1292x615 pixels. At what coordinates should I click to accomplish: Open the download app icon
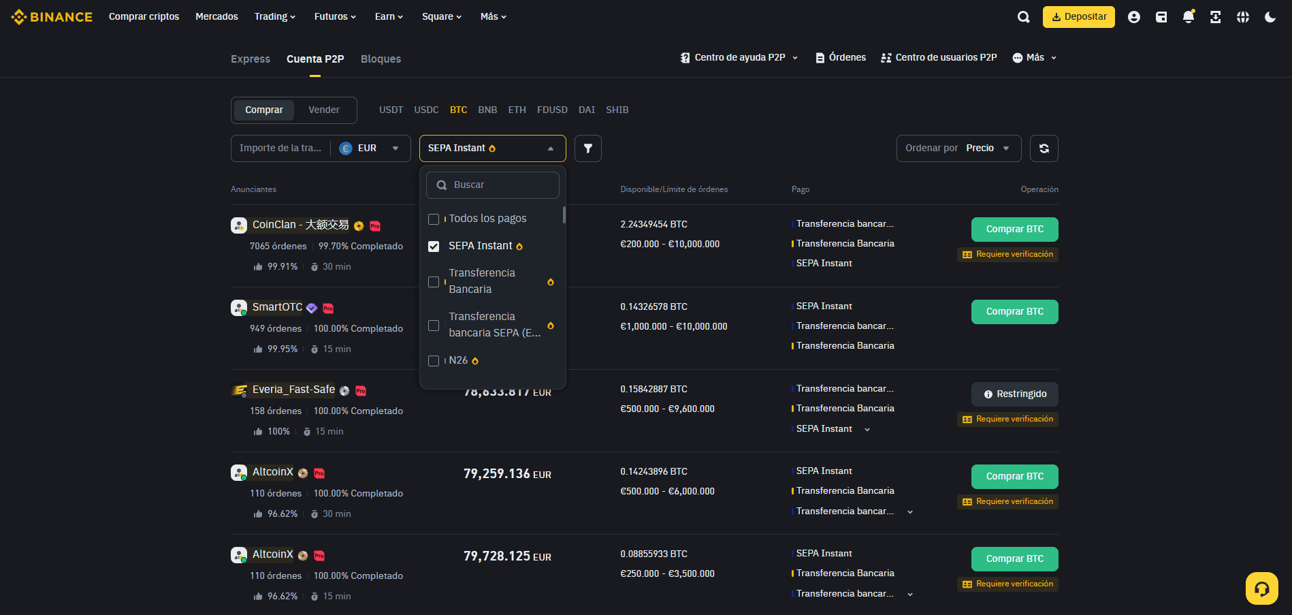pyautogui.click(x=1215, y=17)
